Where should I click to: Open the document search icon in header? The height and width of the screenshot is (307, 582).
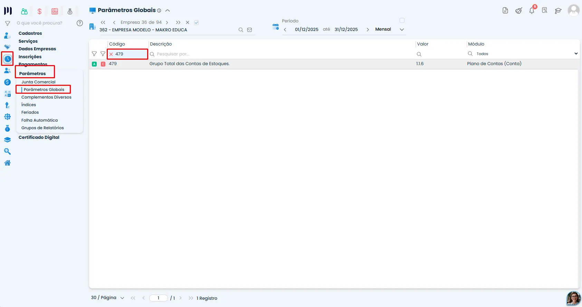pos(545,10)
